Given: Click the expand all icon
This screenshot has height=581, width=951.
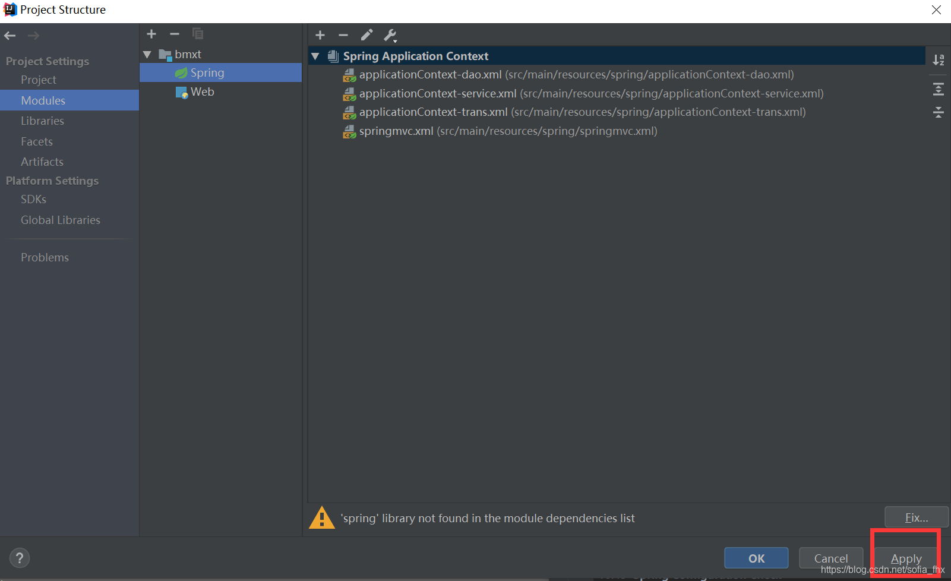Looking at the screenshot, I should [x=939, y=89].
